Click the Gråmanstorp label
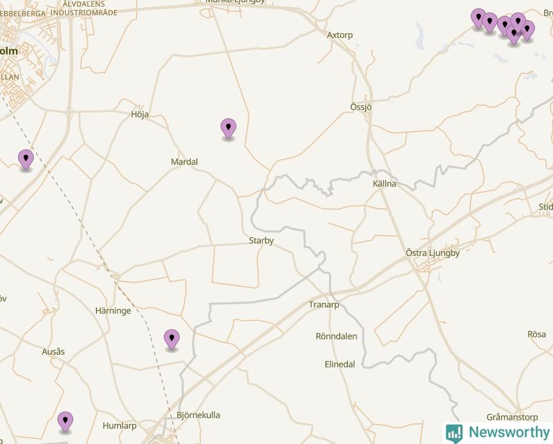 click(512, 417)
